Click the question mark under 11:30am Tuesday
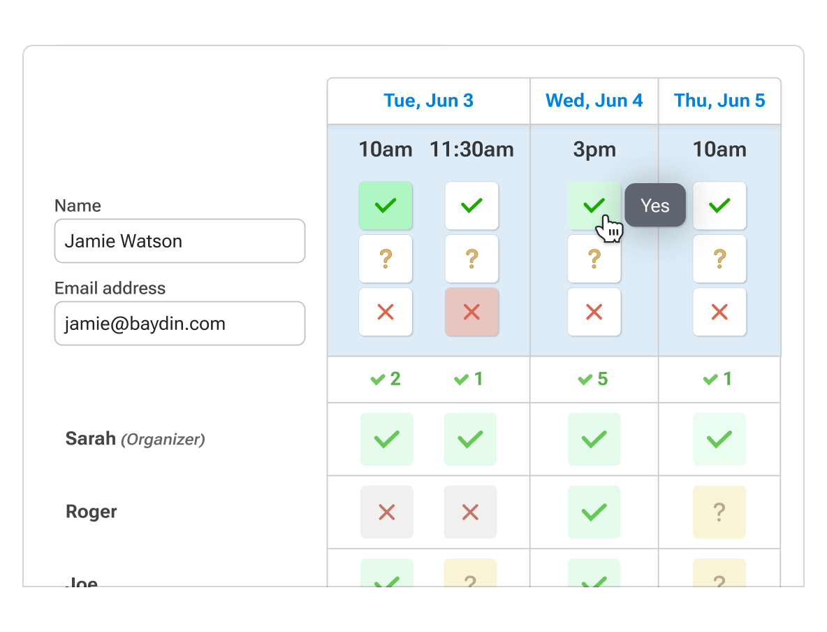The image size is (827, 632). [x=471, y=259]
